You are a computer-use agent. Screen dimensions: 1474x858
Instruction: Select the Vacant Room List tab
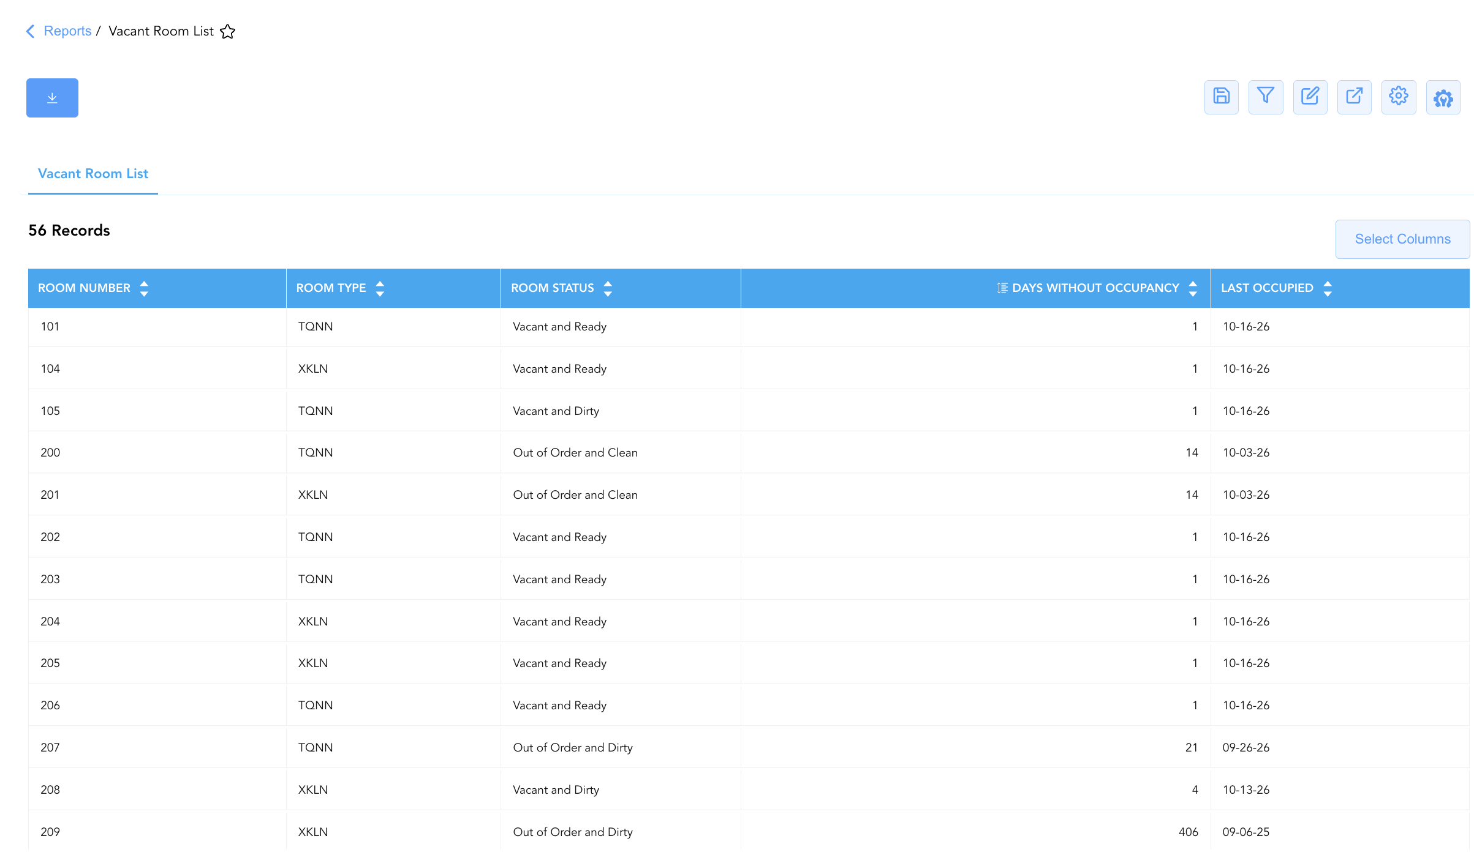(x=93, y=174)
